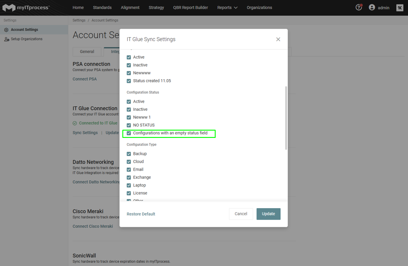Click the Settings breadcrumb link
The height and width of the screenshot is (266, 408).
79,20
